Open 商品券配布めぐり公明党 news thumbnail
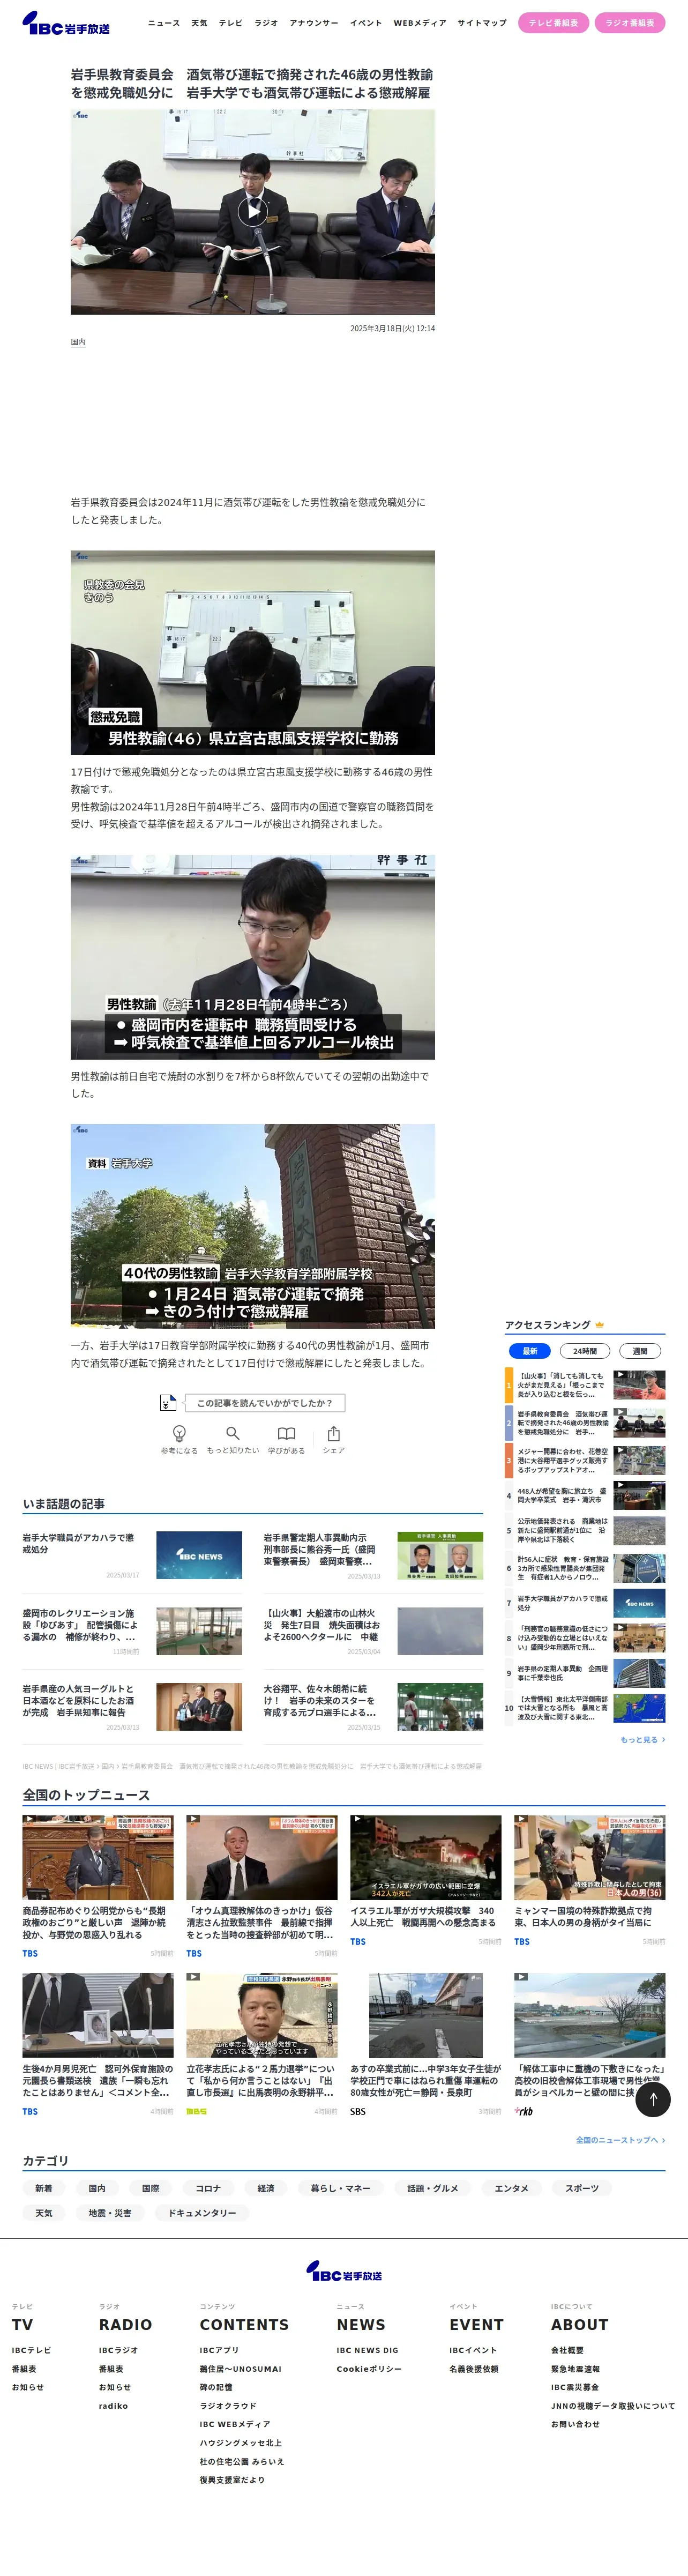Screen dimensions: 688x2576 (98, 1858)
